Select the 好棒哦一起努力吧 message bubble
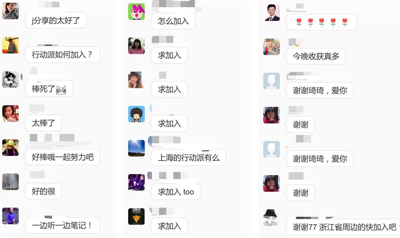Screen dimensions: 400x238 (x=63, y=157)
